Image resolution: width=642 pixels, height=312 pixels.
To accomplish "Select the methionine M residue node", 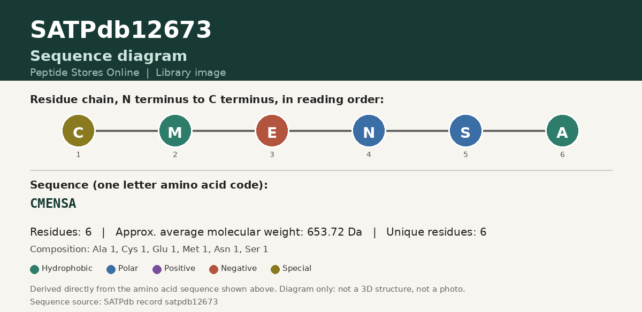I will [x=175, y=131].
